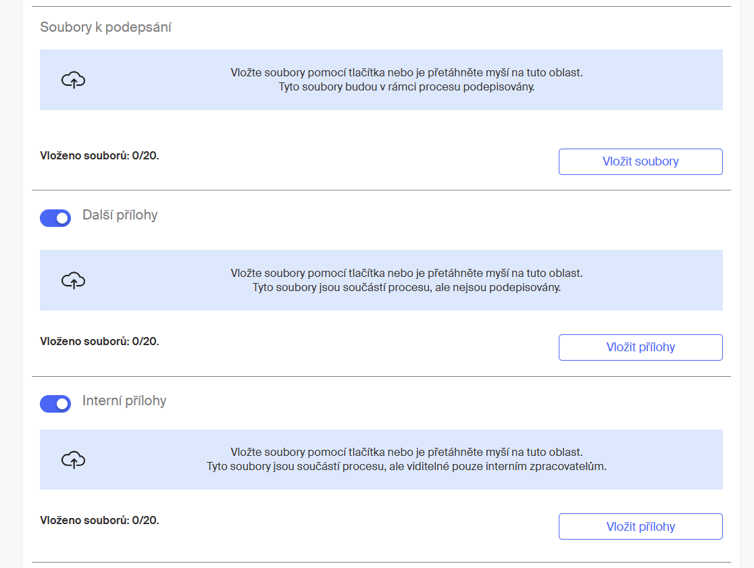The height and width of the screenshot is (568, 754).
Task: Click the Soubory k podepsání heading
Action: [x=106, y=27]
